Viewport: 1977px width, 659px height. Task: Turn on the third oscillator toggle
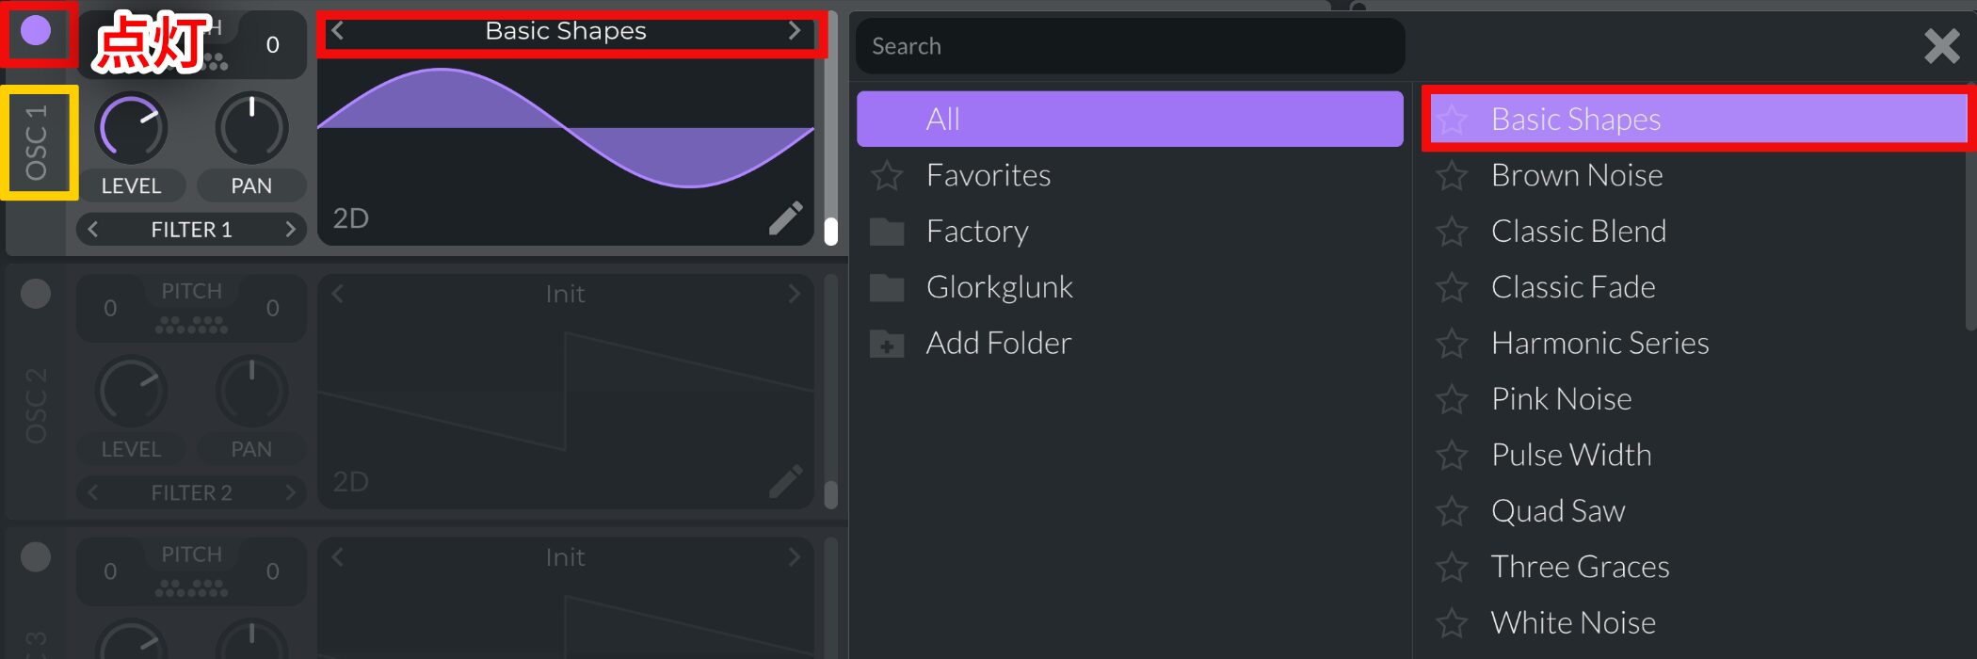pos(36,556)
